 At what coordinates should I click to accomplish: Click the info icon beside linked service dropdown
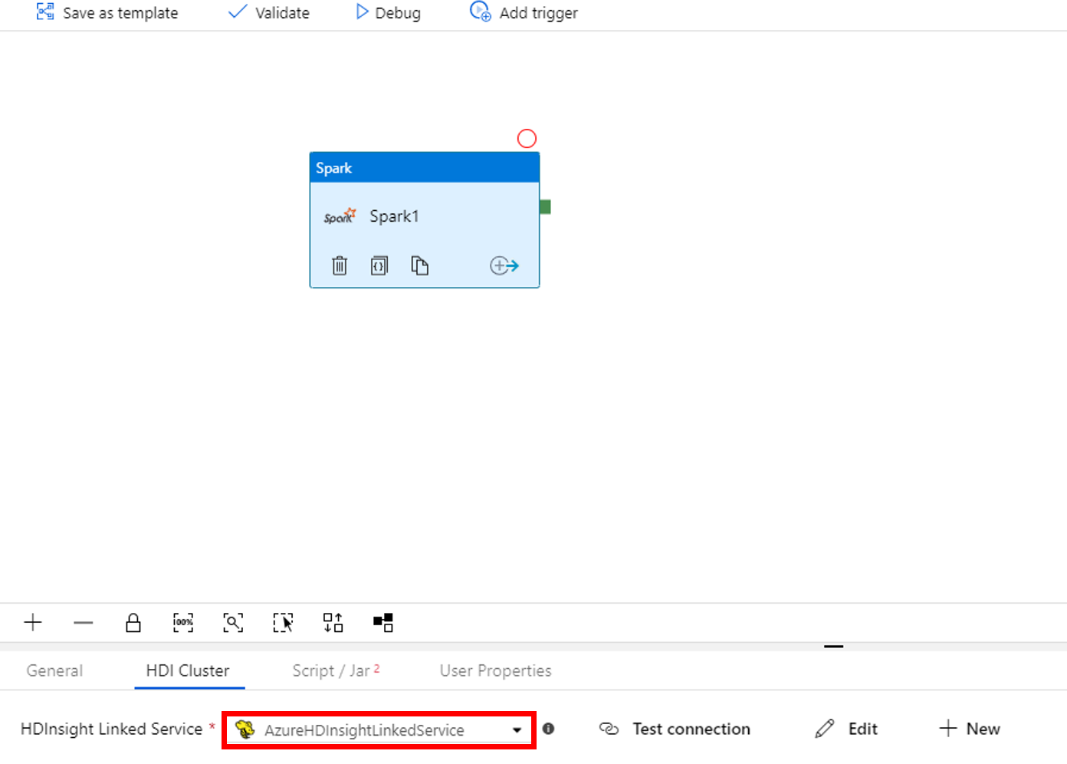(548, 729)
